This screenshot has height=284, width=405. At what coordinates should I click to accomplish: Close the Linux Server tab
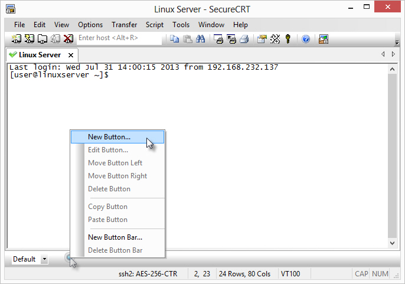71,55
